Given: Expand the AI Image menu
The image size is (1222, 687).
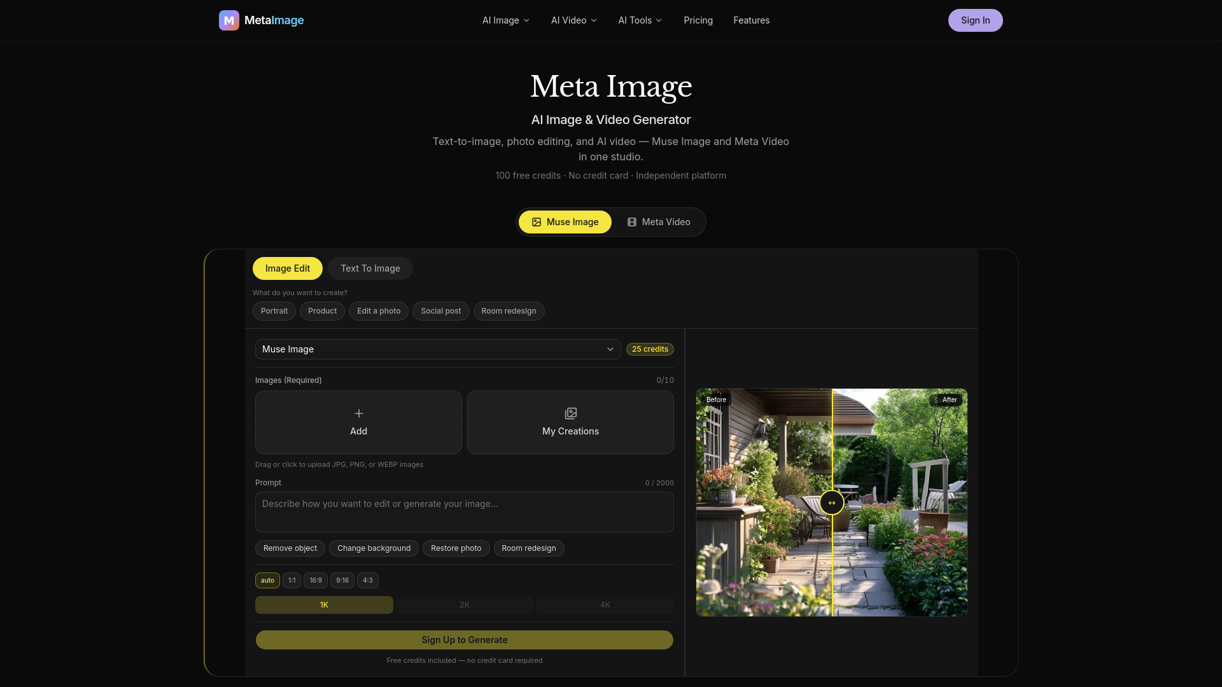Looking at the screenshot, I should click(x=506, y=20).
